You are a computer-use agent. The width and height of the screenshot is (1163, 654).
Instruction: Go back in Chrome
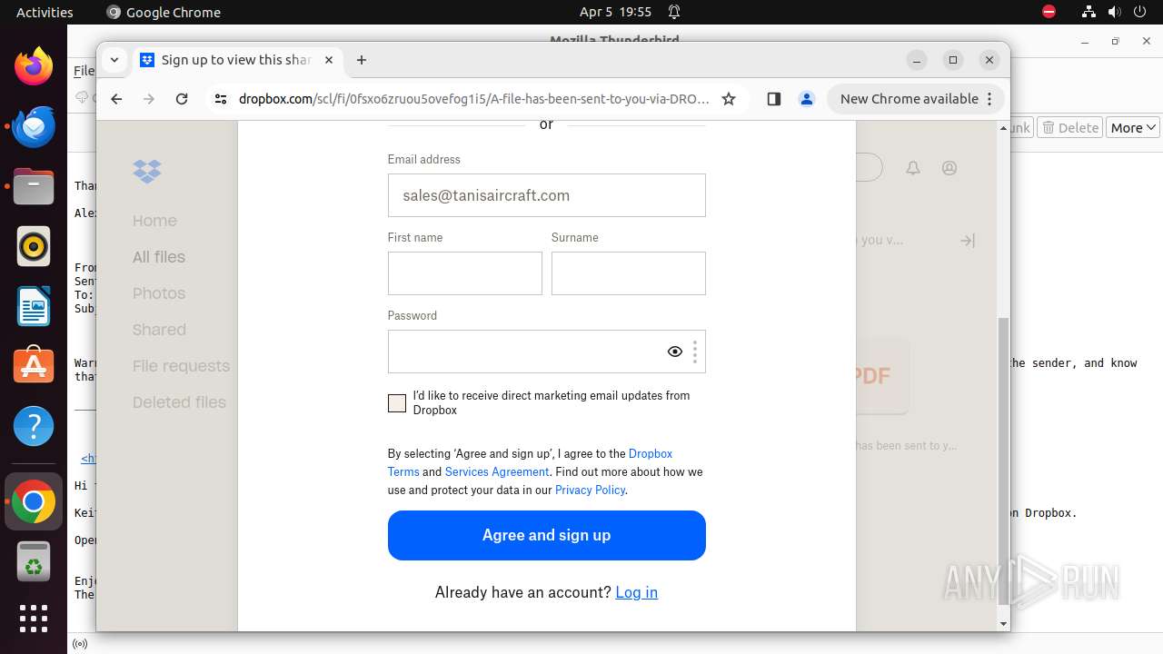click(x=116, y=99)
